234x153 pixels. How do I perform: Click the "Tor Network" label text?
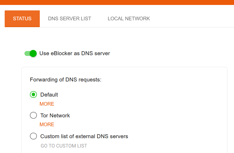pos(55,116)
